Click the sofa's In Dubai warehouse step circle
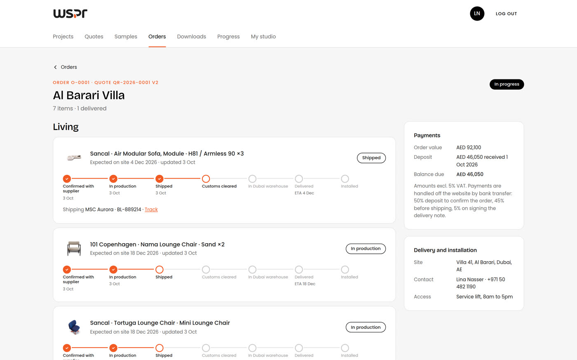 252,179
